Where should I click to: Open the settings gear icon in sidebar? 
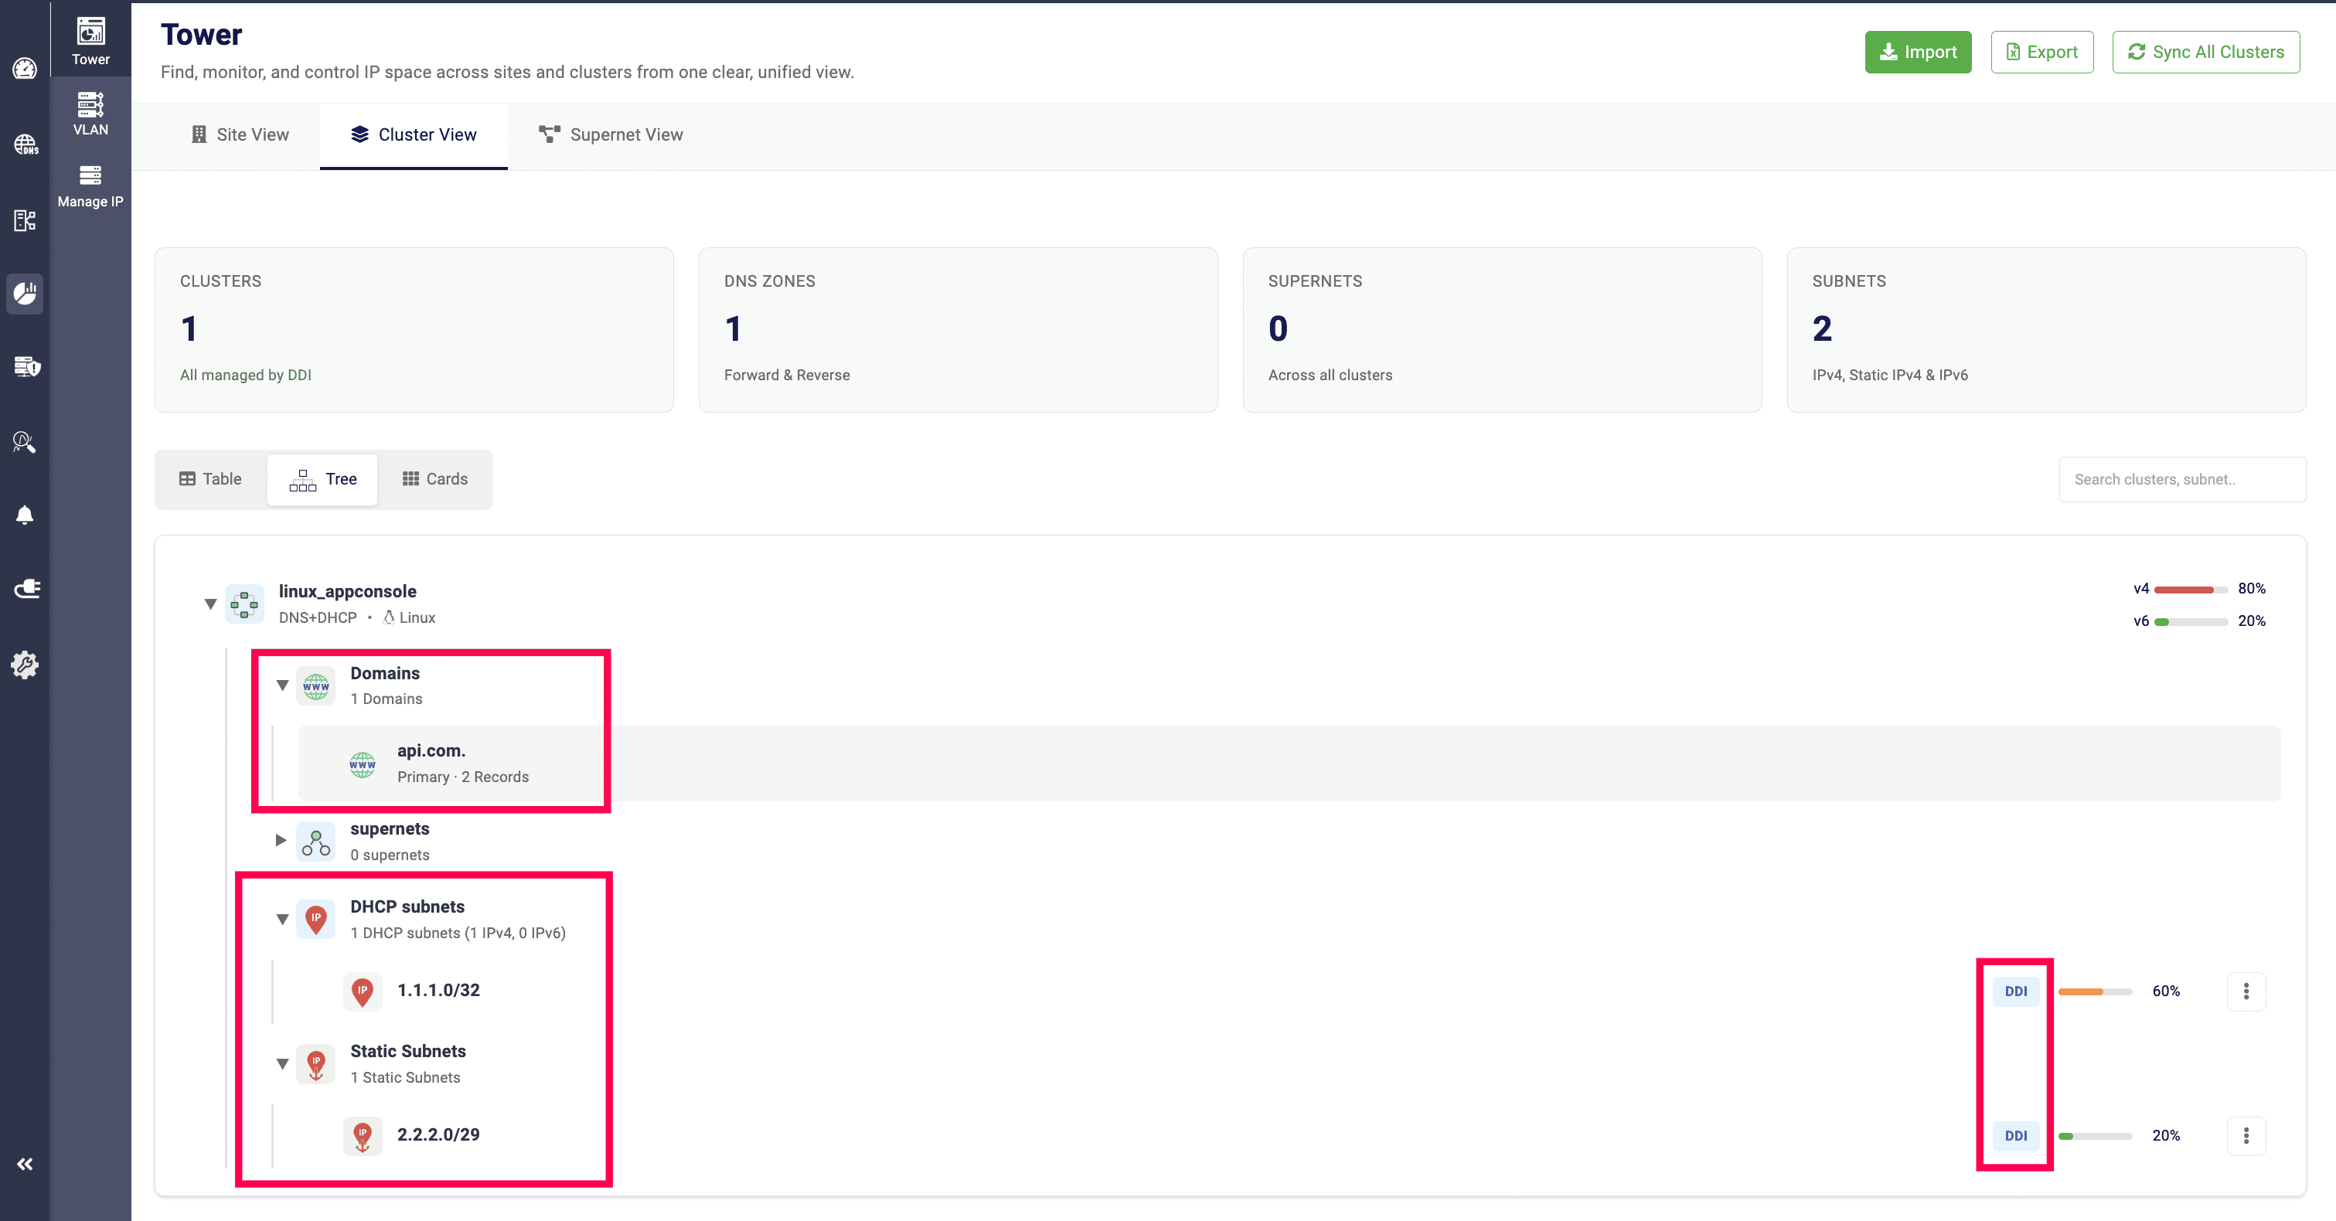click(x=25, y=665)
